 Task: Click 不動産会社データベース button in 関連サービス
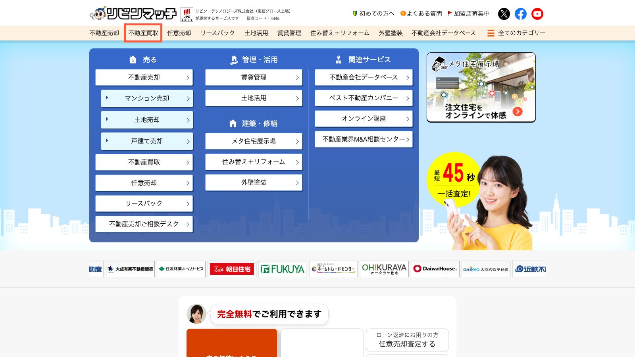click(364, 77)
